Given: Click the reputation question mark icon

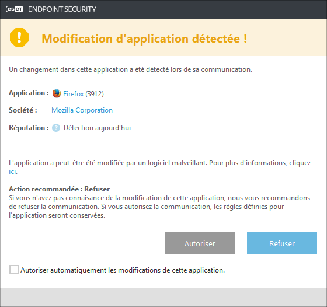Looking at the screenshot, I should point(56,128).
